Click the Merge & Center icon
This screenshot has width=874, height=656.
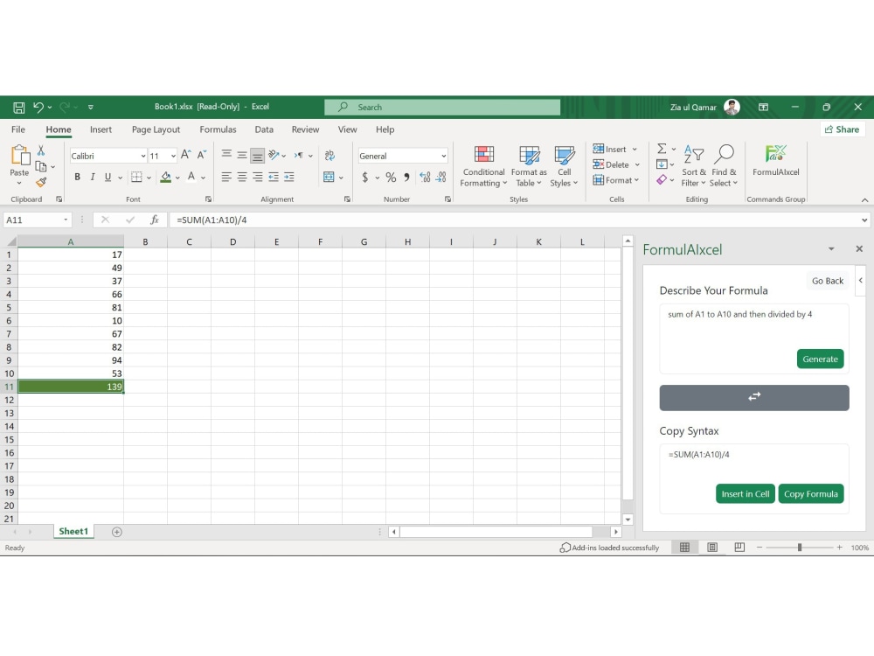point(329,178)
